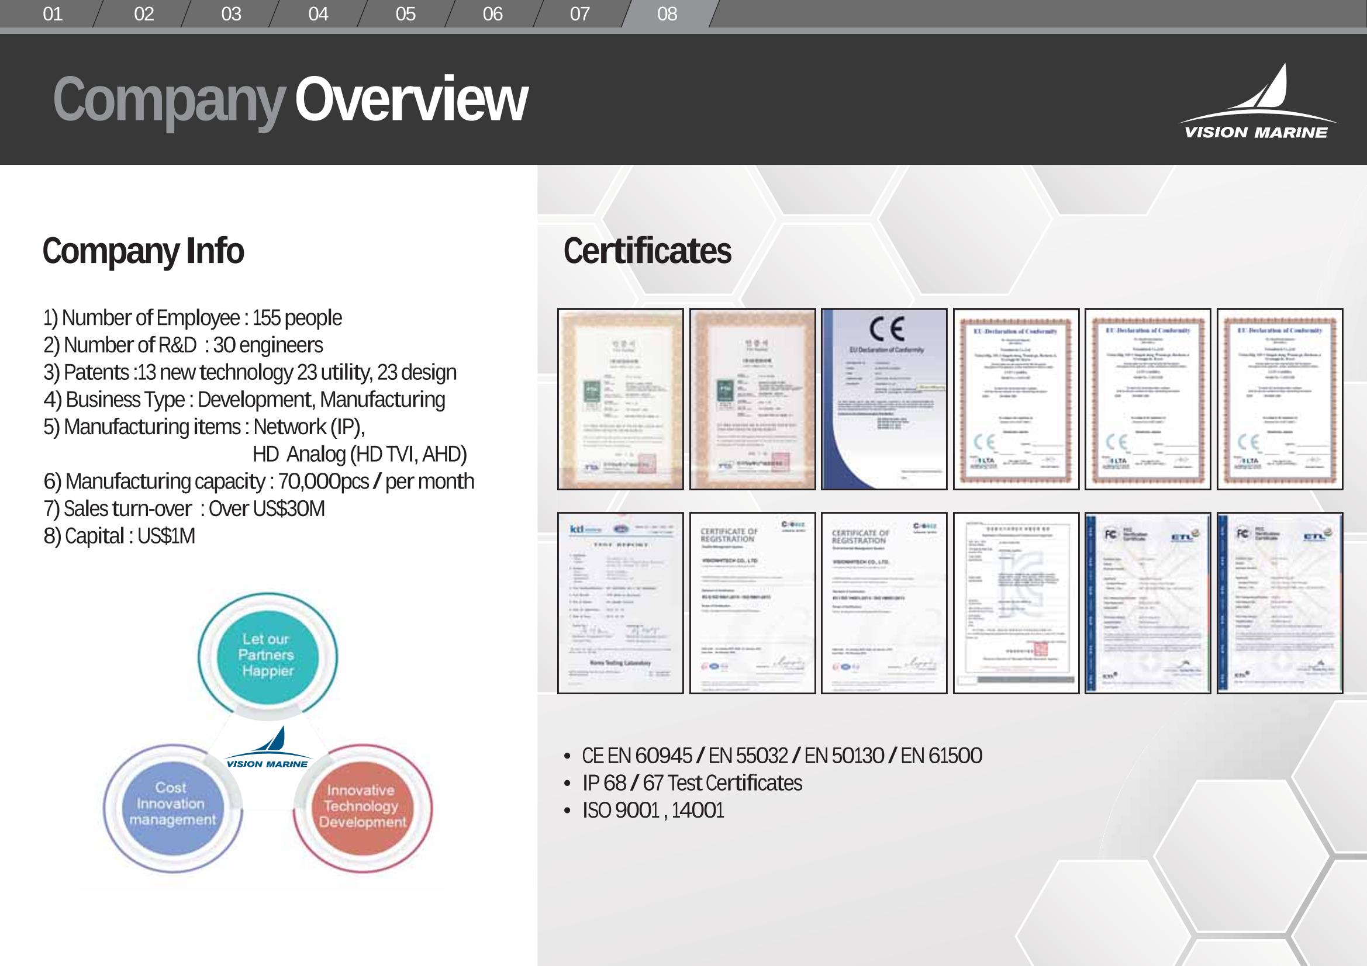Switch to section tab 03
The height and width of the screenshot is (966, 1367).
[x=231, y=13]
